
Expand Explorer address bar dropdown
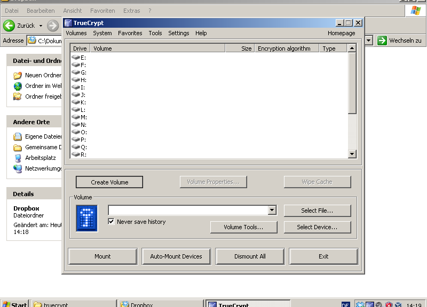[x=368, y=41]
